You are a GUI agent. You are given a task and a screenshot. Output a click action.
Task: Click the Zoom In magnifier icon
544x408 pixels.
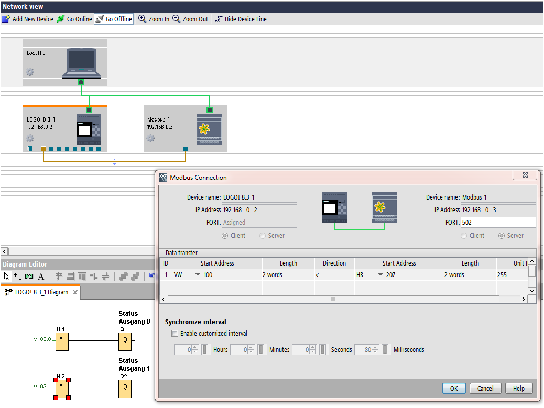[x=142, y=19]
